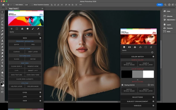This screenshot has height=110, width=176.
Task: Click the GOLDEN MASK button
Action: (x=33, y=86)
